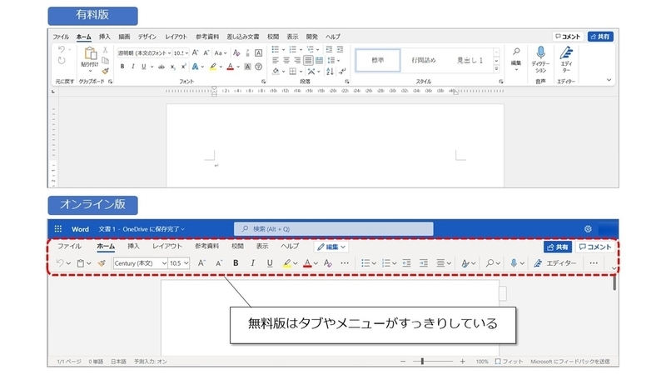The width and height of the screenshot is (666, 375).
Task: Open the Aa change case dropdown in desktop Word
Action: [x=221, y=53]
